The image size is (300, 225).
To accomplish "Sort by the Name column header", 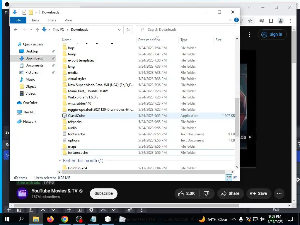I will [67, 40].
